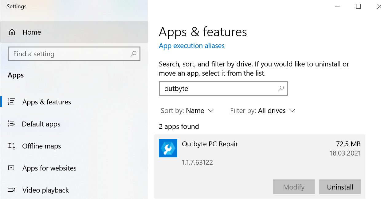Navigate to Default apps settings
The height and width of the screenshot is (199, 381).
[x=41, y=124]
